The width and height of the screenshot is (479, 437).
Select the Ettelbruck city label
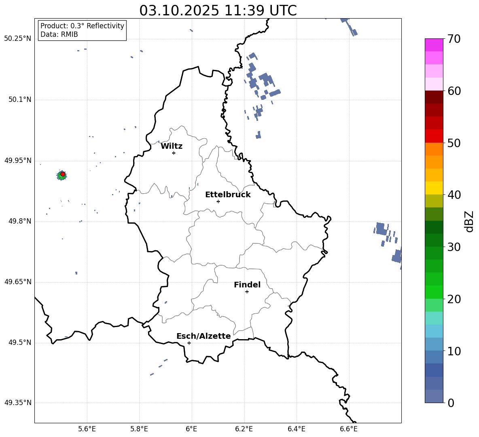pyautogui.click(x=228, y=195)
